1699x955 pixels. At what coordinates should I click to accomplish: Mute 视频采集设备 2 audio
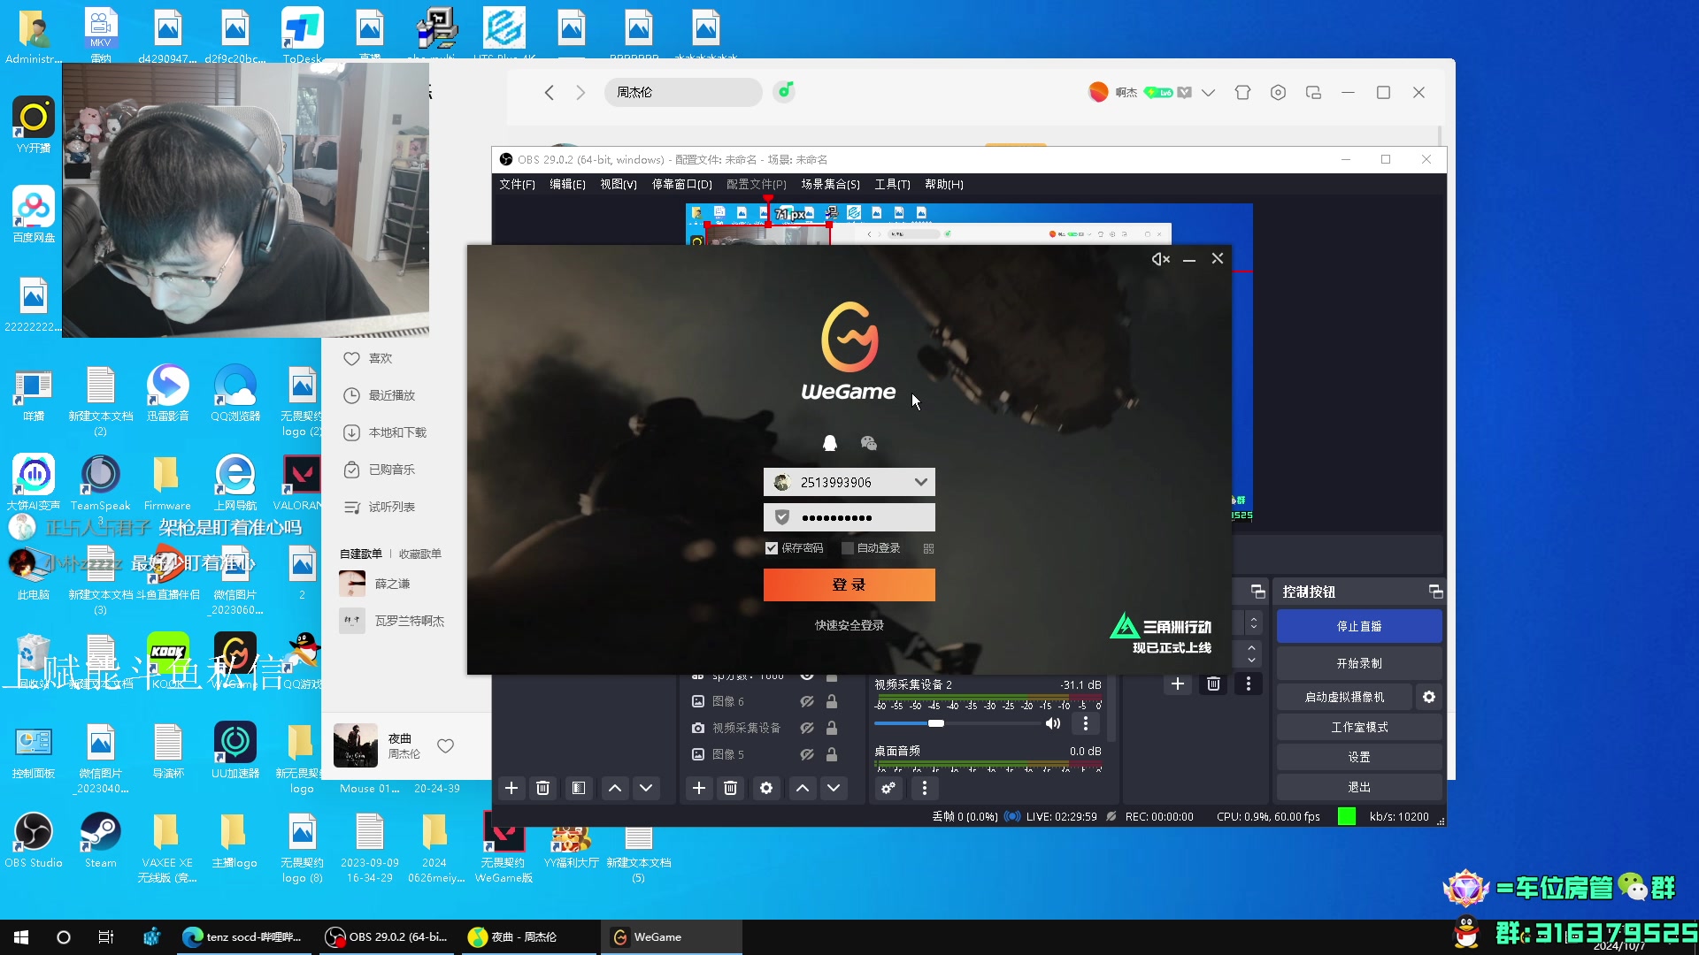point(1052,723)
